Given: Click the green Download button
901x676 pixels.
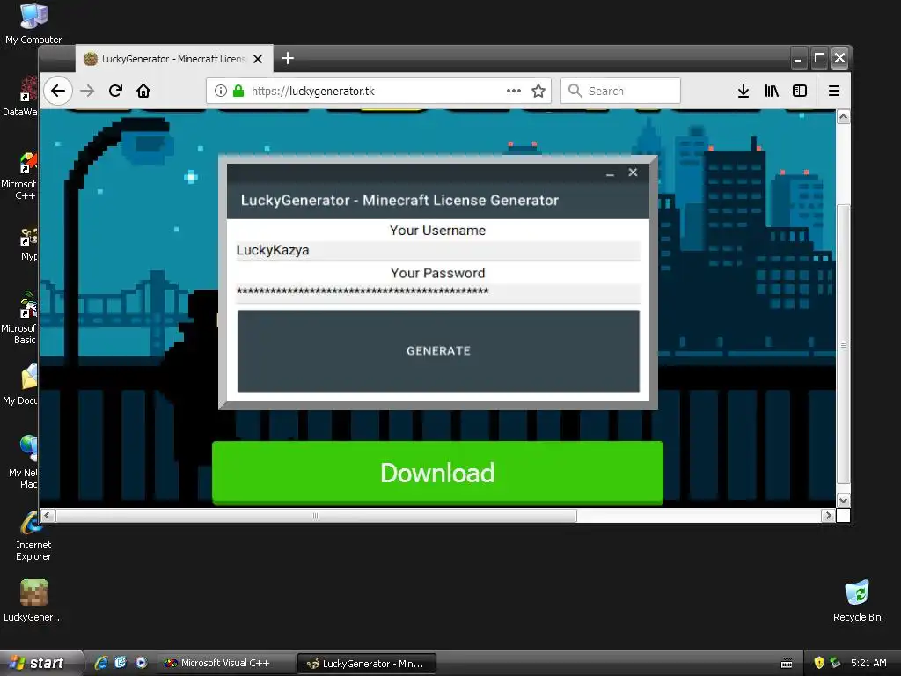Looking at the screenshot, I should point(438,473).
